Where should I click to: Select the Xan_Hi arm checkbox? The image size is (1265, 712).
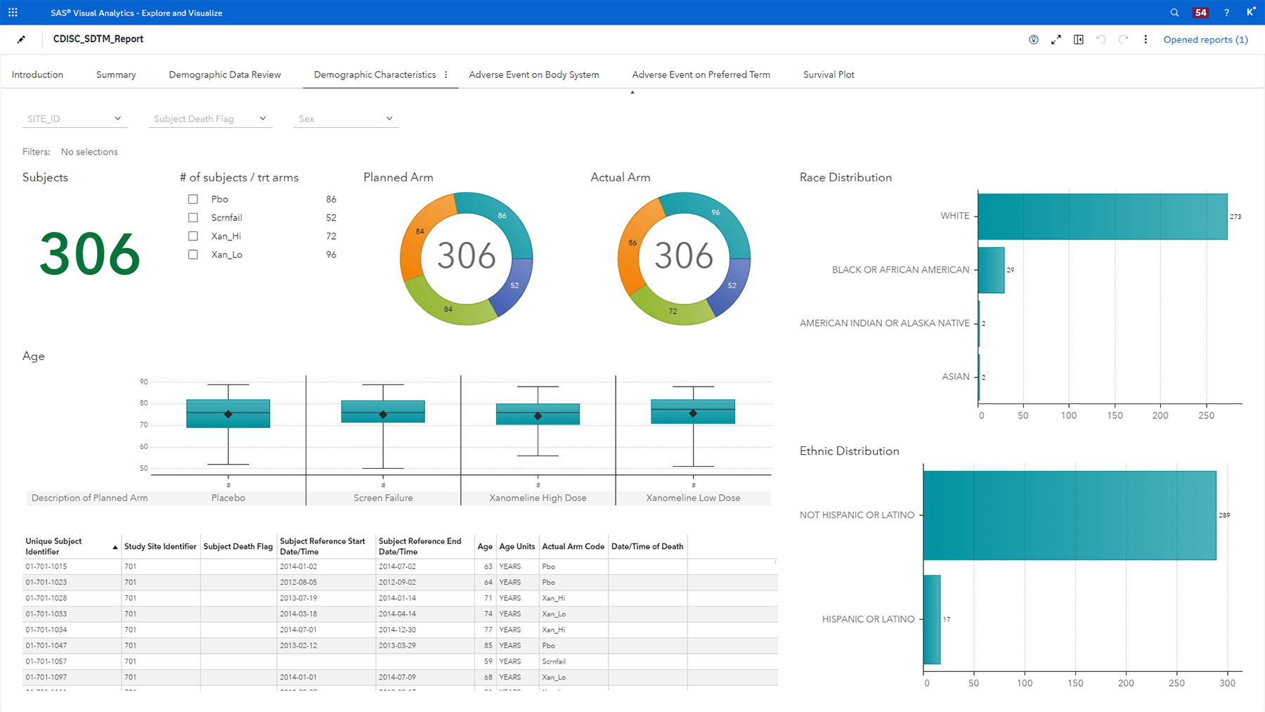click(x=193, y=235)
